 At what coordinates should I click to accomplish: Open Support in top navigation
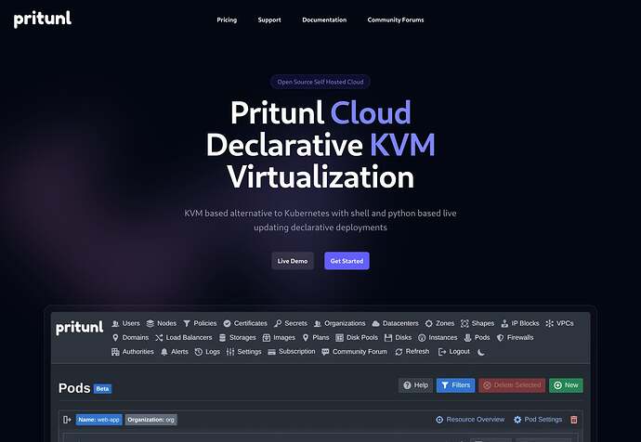point(269,19)
